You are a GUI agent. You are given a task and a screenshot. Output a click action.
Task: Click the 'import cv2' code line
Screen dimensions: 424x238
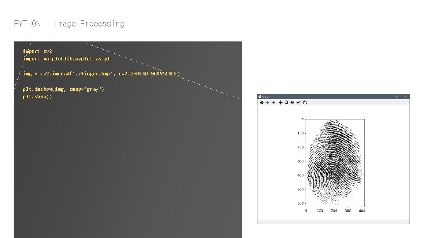tap(37, 51)
